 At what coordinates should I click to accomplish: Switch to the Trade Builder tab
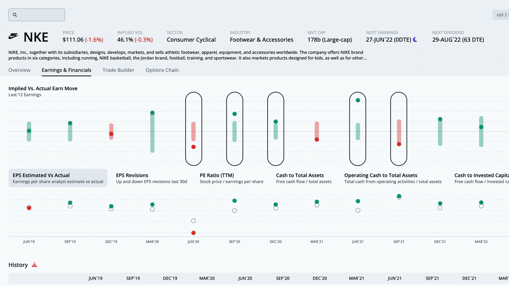click(x=118, y=70)
